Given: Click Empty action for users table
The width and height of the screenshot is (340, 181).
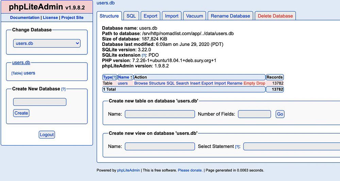Looking at the screenshot, I should [x=249, y=83].
